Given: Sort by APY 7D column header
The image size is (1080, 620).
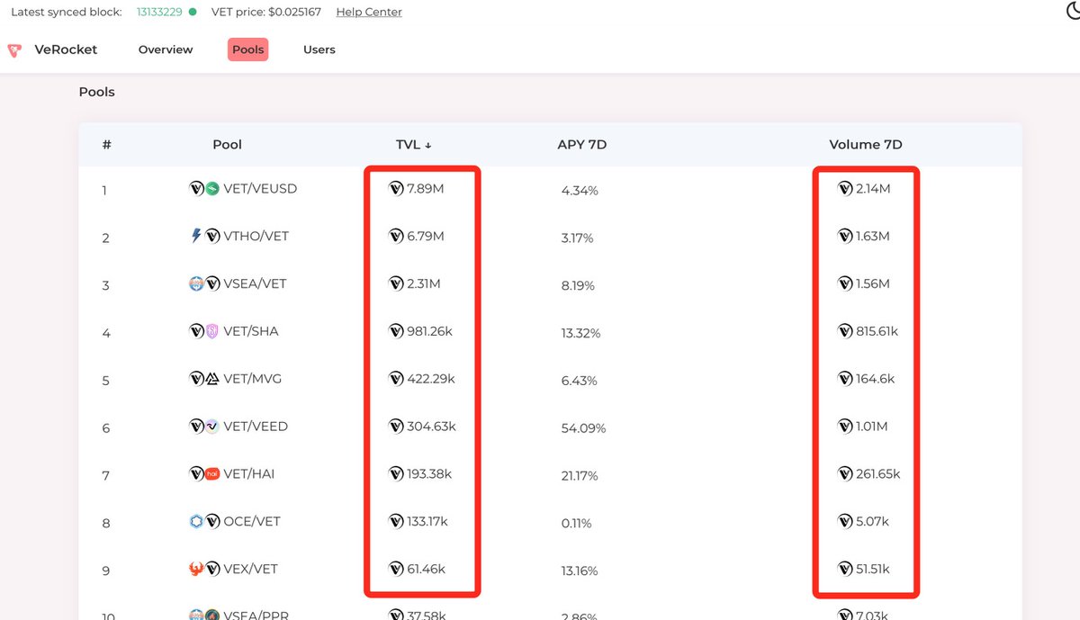Looking at the screenshot, I should pyautogui.click(x=581, y=144).
